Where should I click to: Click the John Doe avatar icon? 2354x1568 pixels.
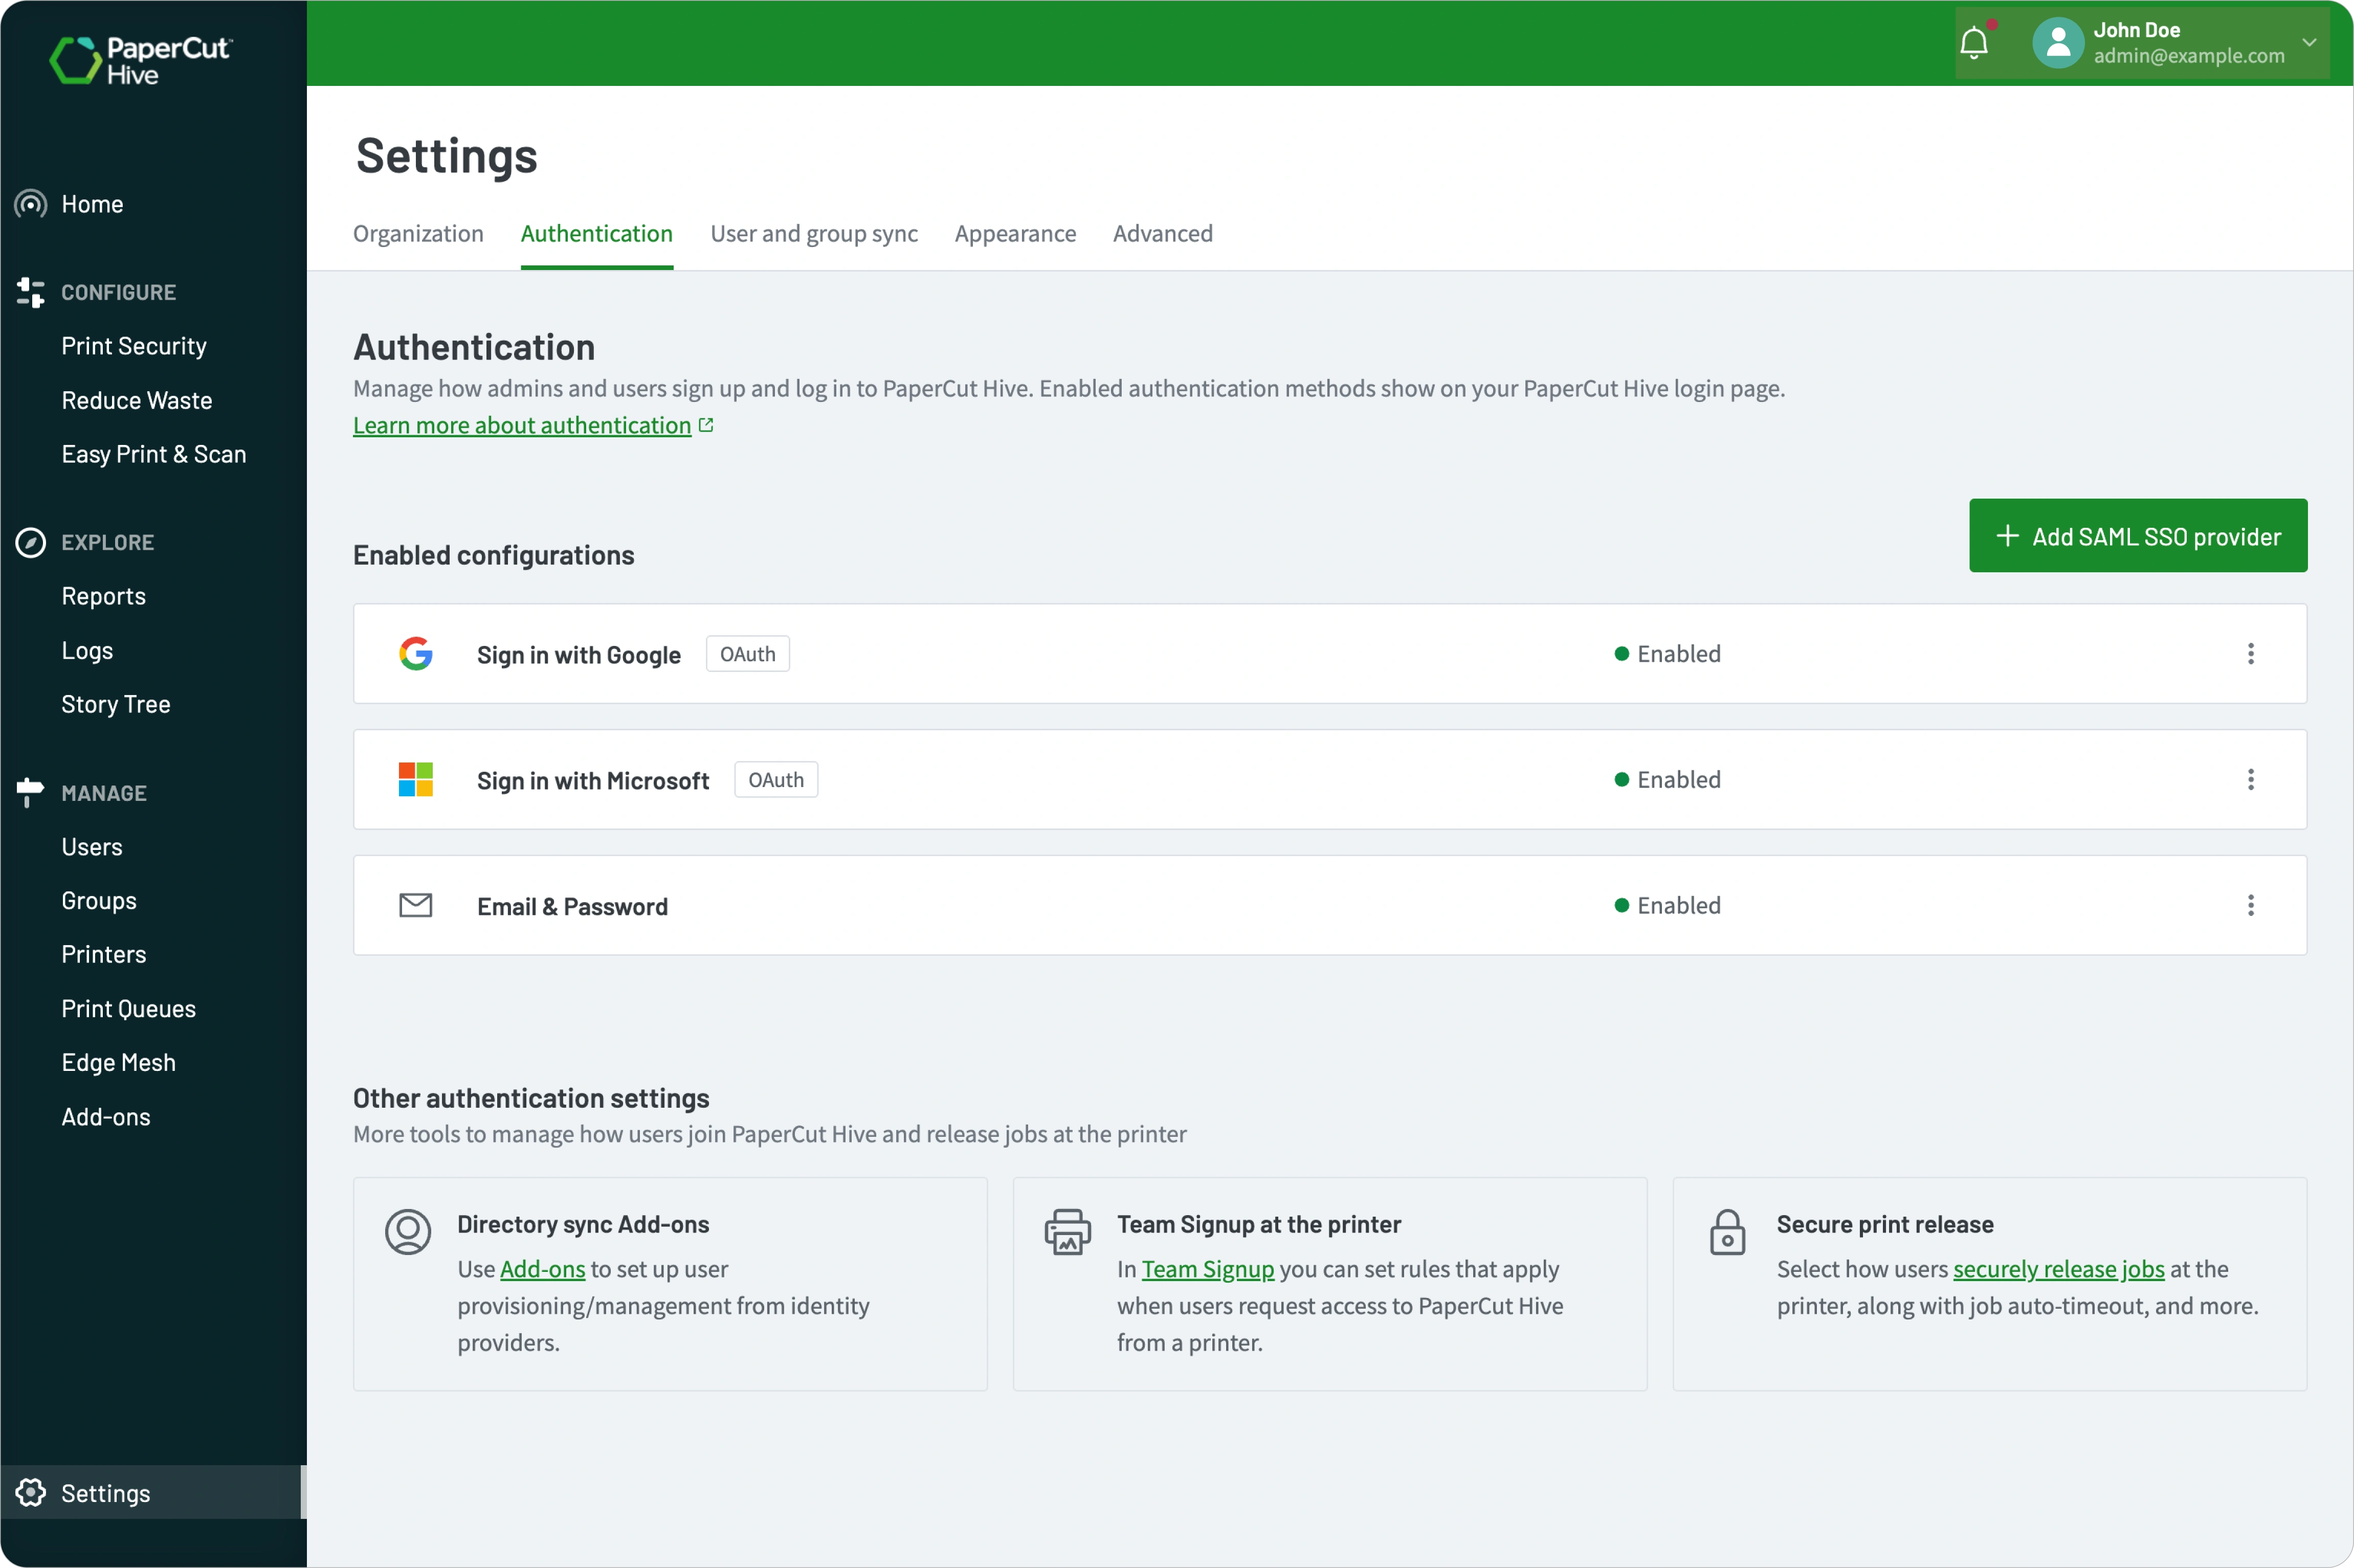click(x=2058, y=43)
